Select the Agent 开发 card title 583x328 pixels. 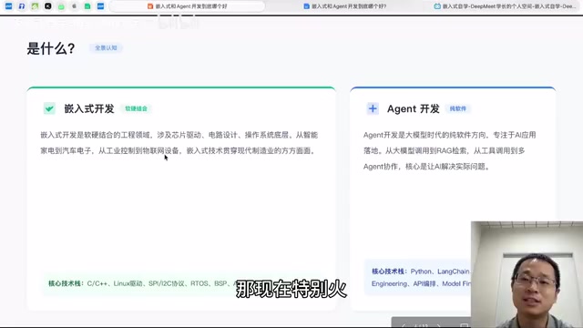tap(413, 108)
